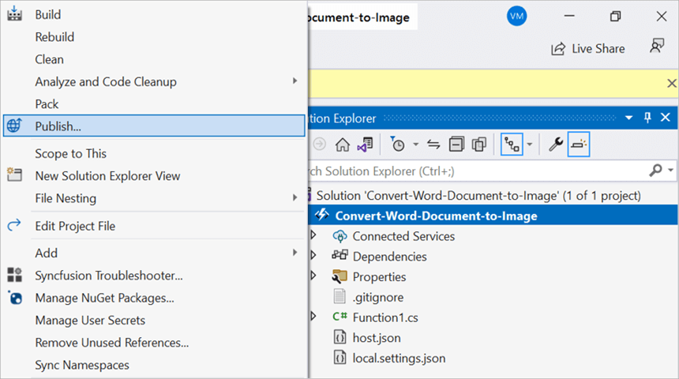This screenshot has height=379, width=679.
Task: Close the Solution Explorer panel
Action: [x=665, y=118]
